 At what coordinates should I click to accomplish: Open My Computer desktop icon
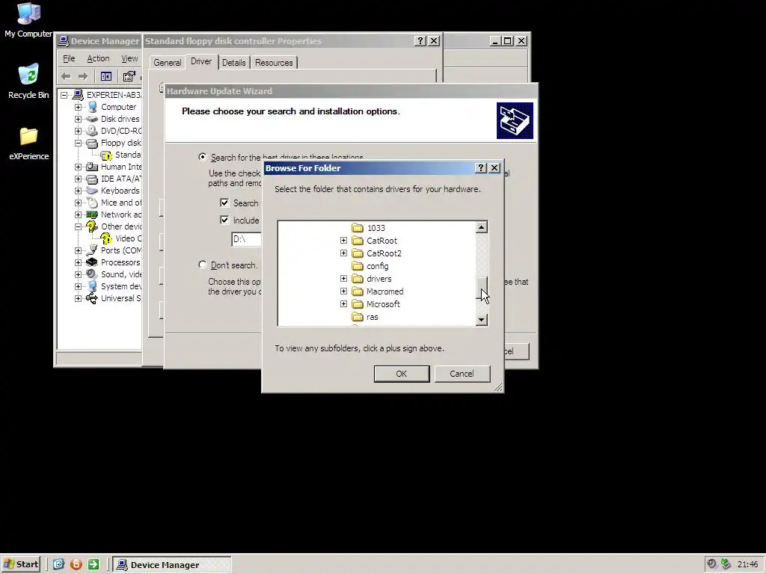coord(28,19)
